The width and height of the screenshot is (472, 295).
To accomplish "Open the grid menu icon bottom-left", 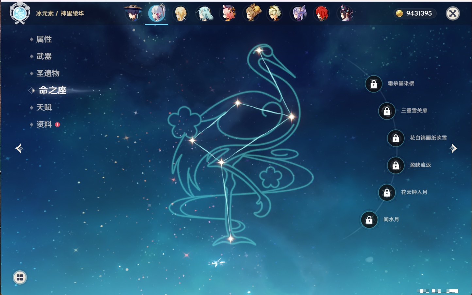I will [x=20, y=277].
